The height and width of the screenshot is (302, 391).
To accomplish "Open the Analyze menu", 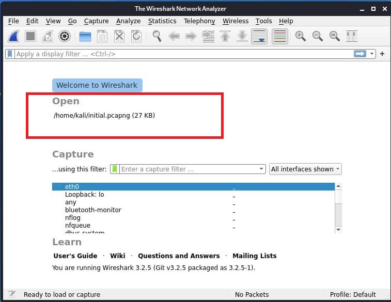I will [129, 21].
